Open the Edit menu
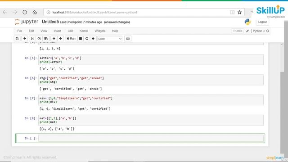The width and height of the screenshot is (288, 162). tap(31, 31)
